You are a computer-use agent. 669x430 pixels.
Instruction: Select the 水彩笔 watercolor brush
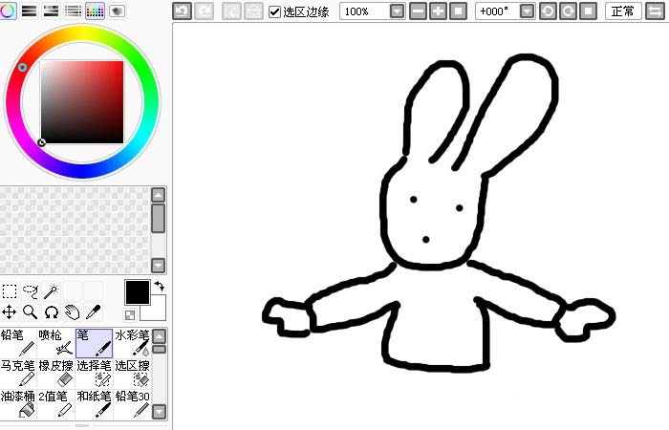coord(132,343)
